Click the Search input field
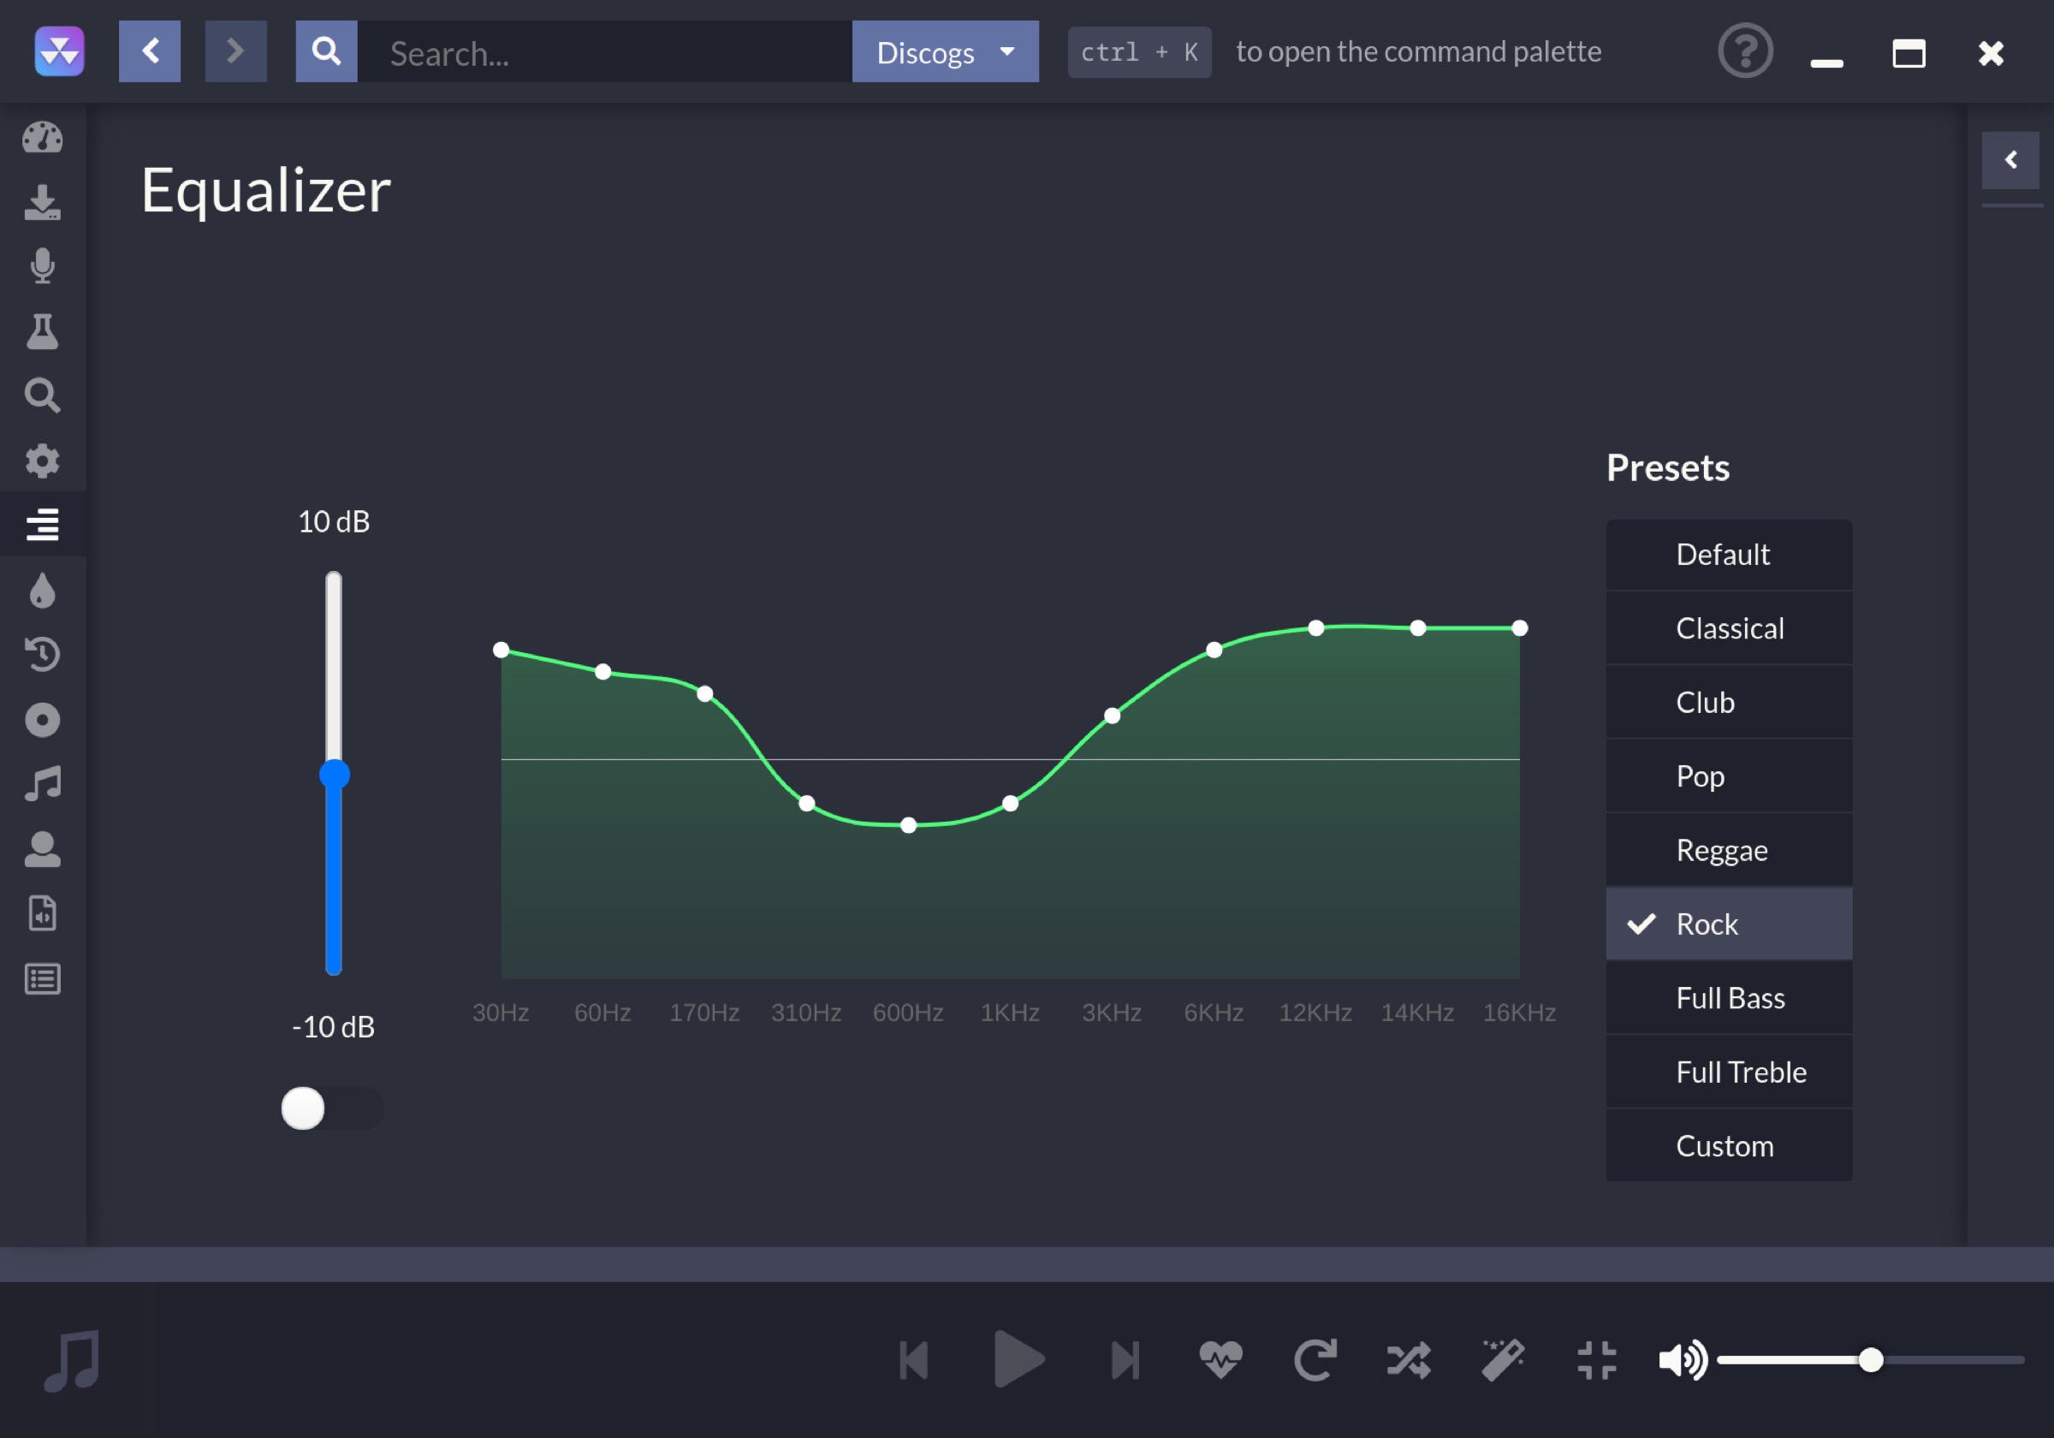This screenshot has height=1438, width=2054. (x=608, y=53)
